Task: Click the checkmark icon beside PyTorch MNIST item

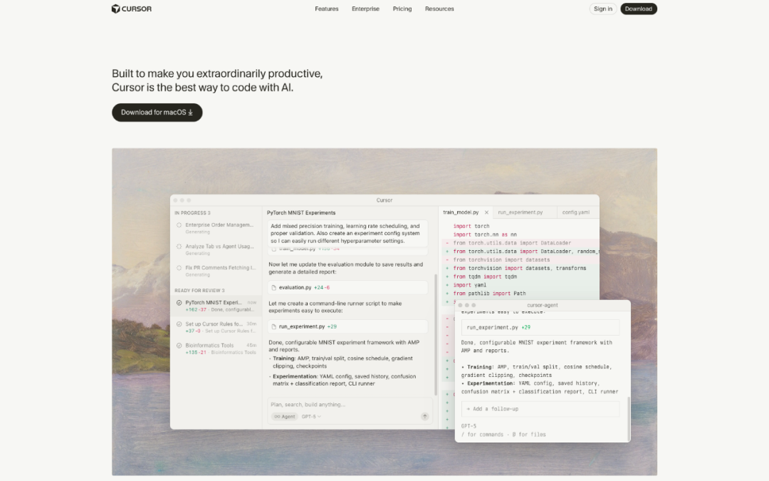Action: coord(179,303)
